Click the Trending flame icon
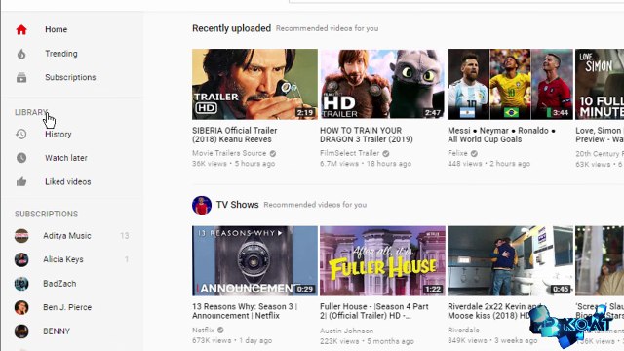 (x=21, y=54)
